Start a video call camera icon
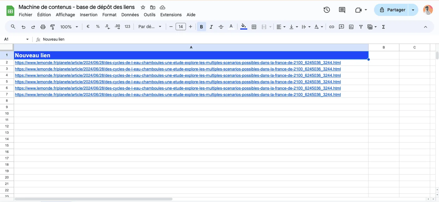Image resolution: width=439 pixels, height=202 pixels. [358, 10]
